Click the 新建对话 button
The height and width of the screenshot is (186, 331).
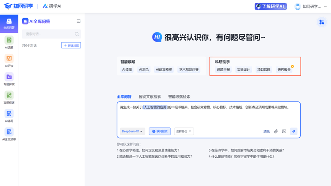tap(71, 46)
